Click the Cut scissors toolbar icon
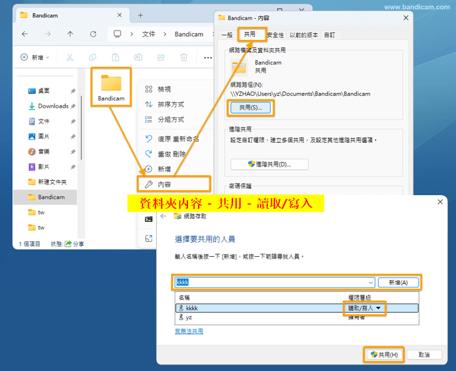The height and width of the screenshot is (371, 456). coord(70,57)
